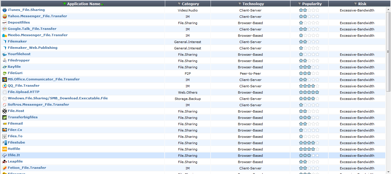Open the Leapfile application link

[15, 161]
